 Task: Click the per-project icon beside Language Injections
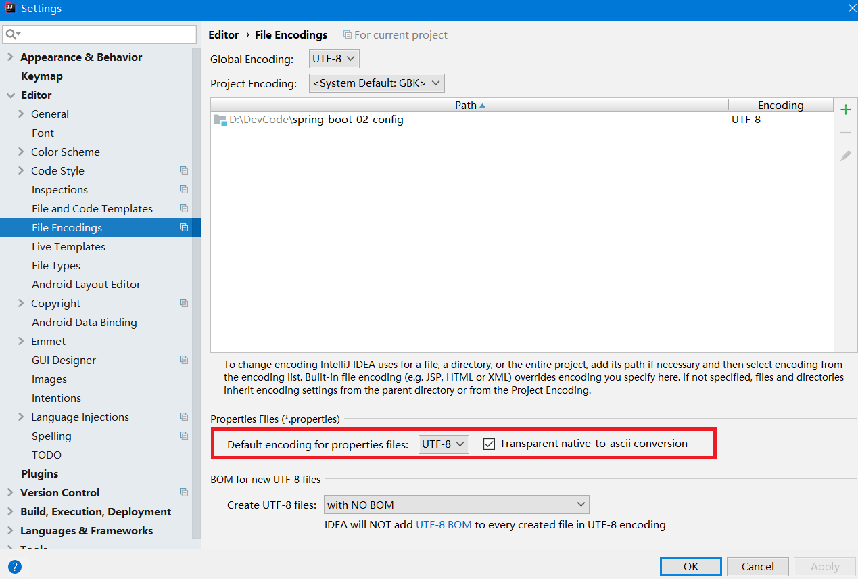click(x=184, y=417)
